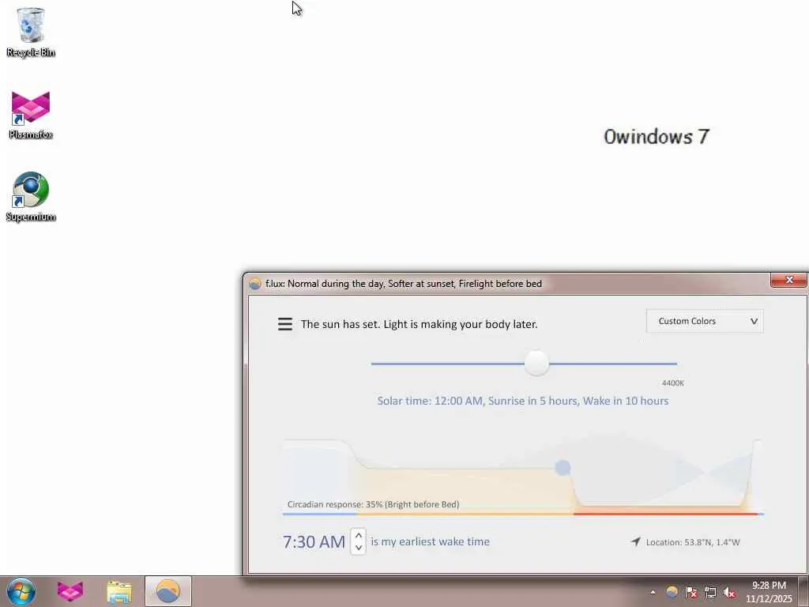
Task: Click the Circadian response 35% label
Action: (373, 504)
